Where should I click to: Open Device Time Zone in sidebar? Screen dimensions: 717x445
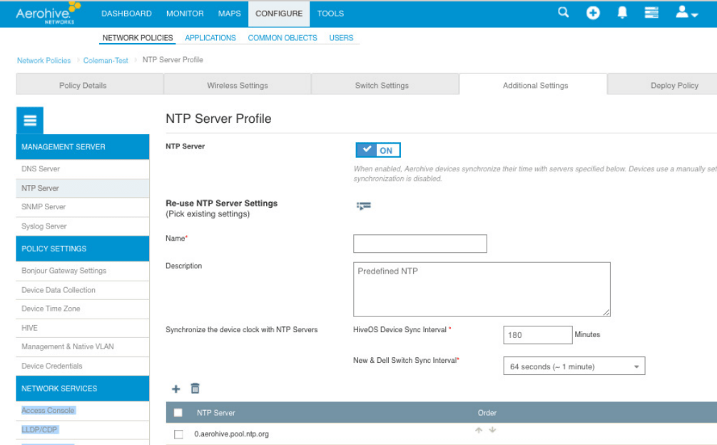[83, 309]
